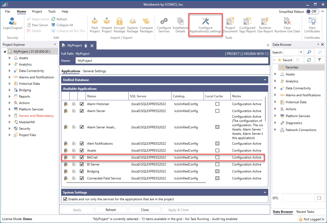
Task: Open Configure Application(s) settings
Action: click(x=206, y=25)
